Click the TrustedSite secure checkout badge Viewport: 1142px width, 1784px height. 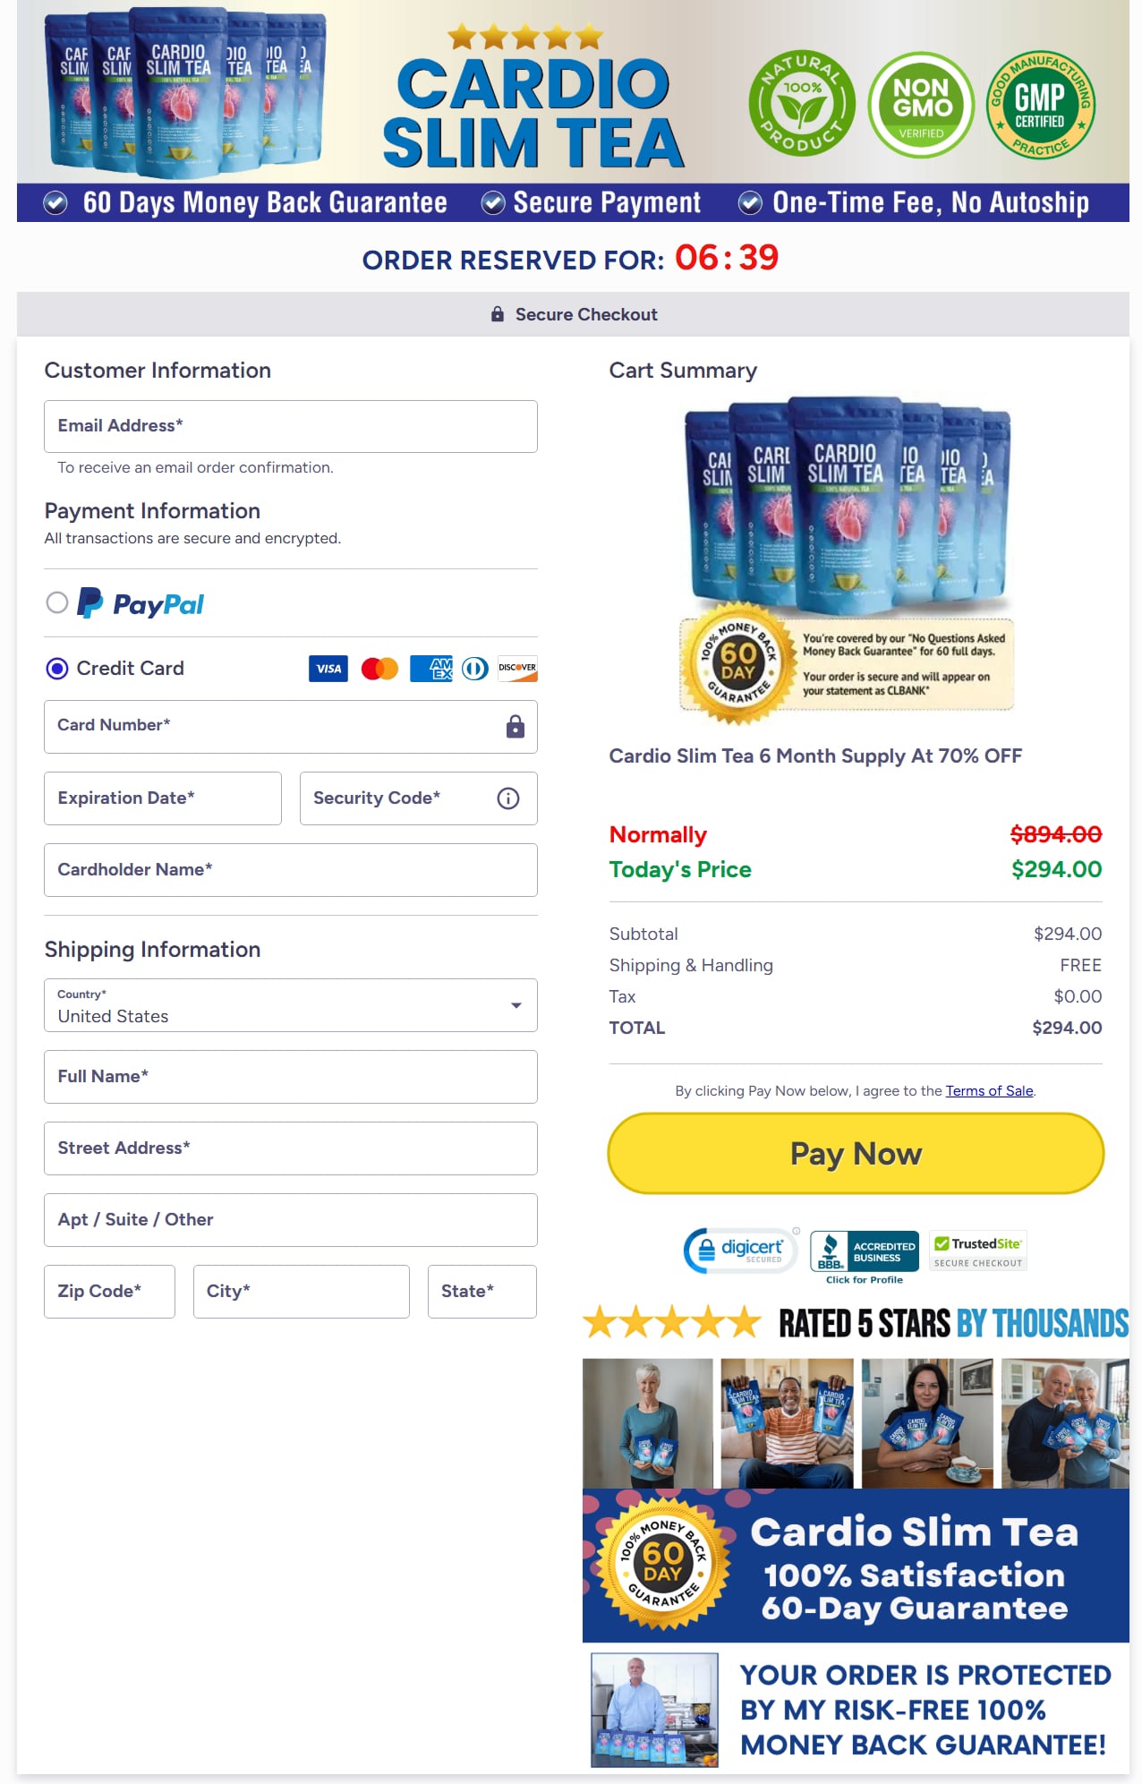coord(977,1251)
